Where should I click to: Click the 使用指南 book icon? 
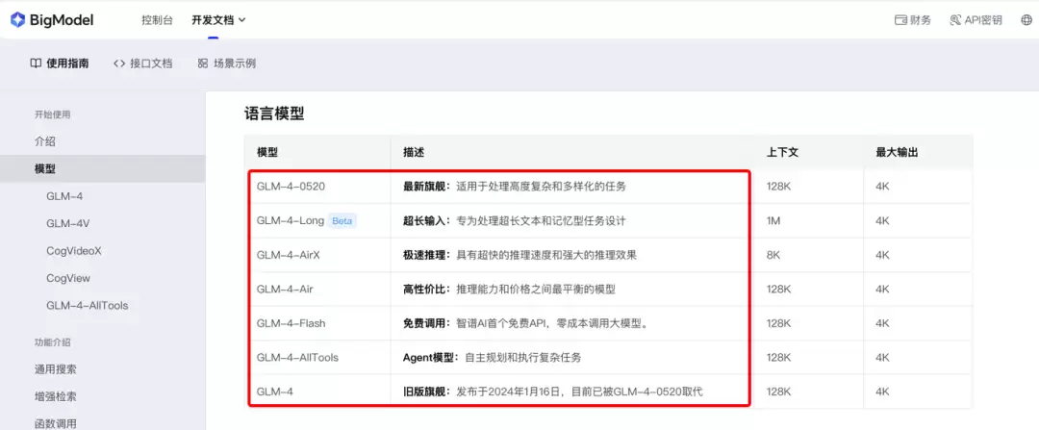36,63
